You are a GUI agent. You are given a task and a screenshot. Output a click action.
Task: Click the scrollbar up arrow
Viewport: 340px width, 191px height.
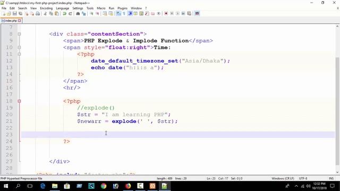(337, 27)
